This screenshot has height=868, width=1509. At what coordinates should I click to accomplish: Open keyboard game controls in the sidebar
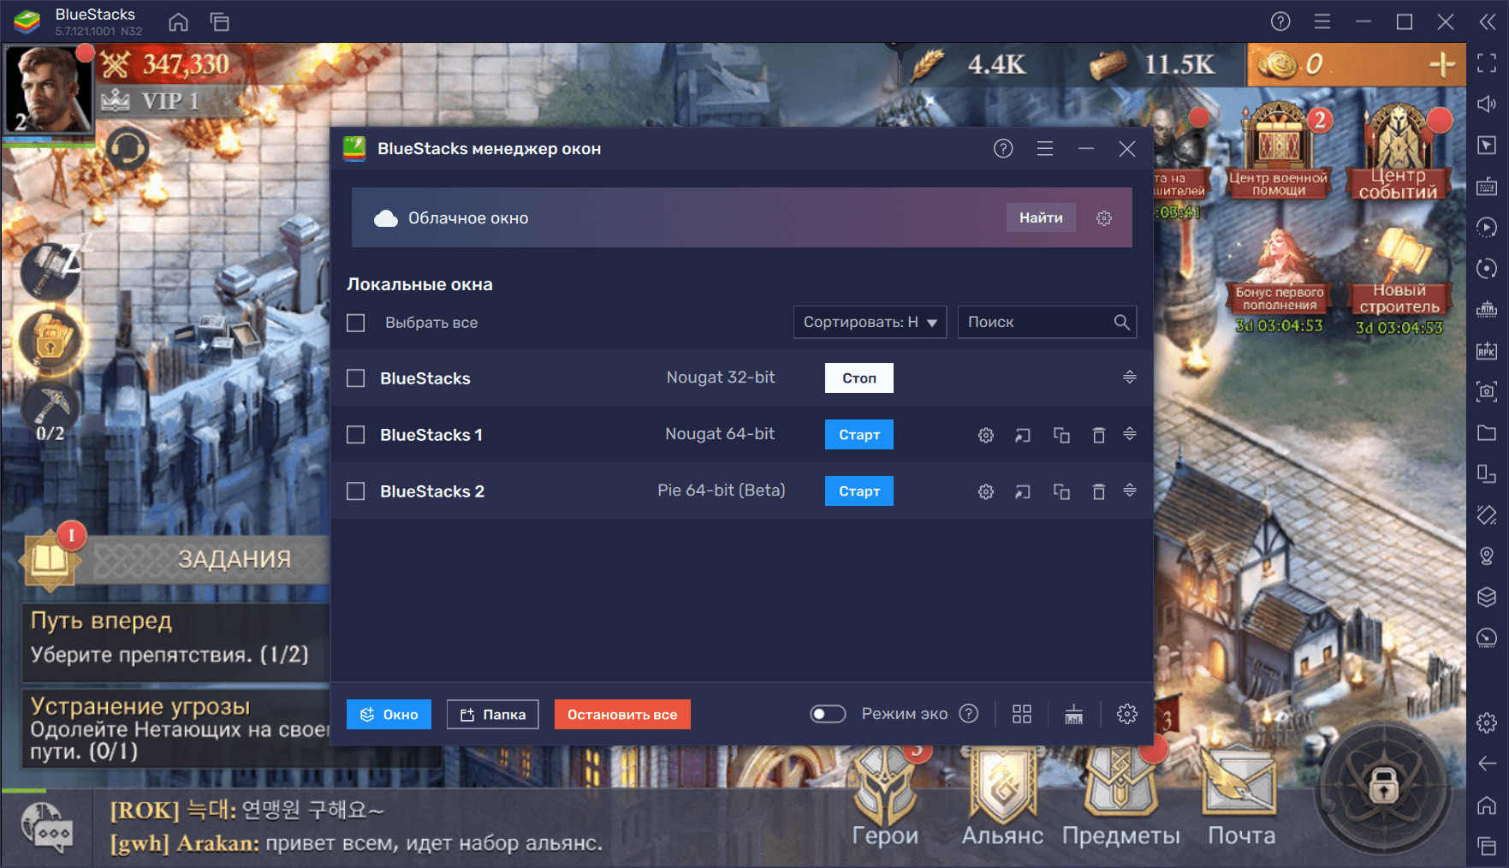click(1488, 186)
